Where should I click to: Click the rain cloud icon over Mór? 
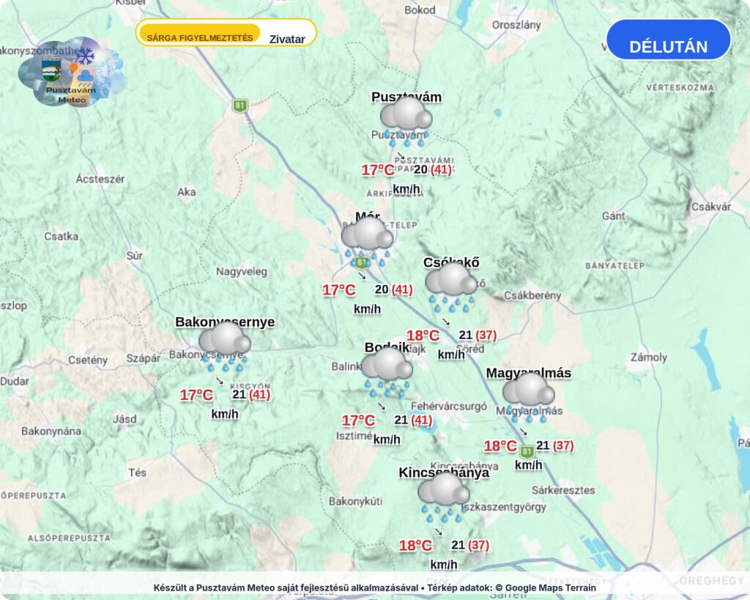[x=368, y=242]
